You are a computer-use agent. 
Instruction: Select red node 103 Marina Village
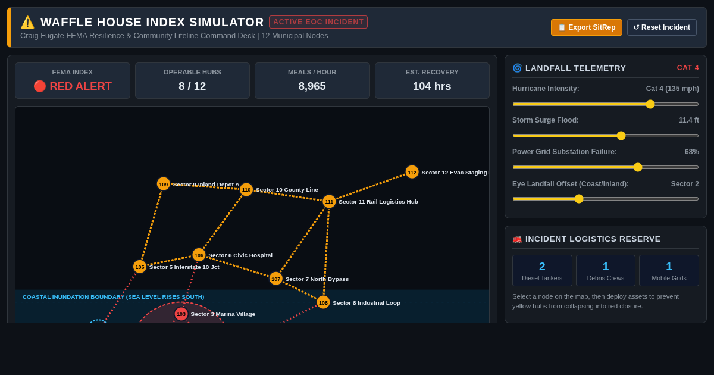pos(181,314)
